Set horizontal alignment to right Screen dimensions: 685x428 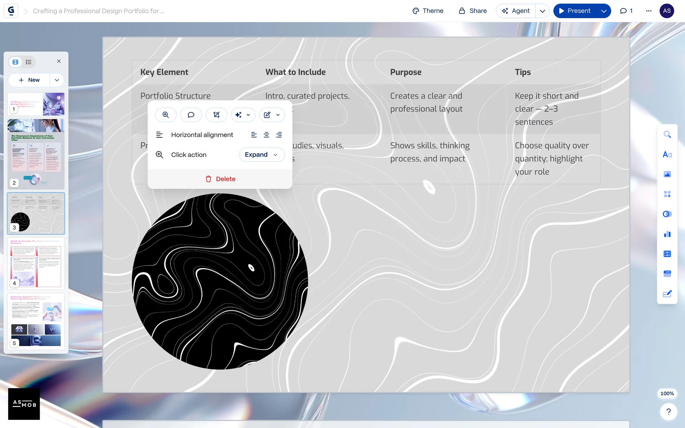[x=279, y=135]
